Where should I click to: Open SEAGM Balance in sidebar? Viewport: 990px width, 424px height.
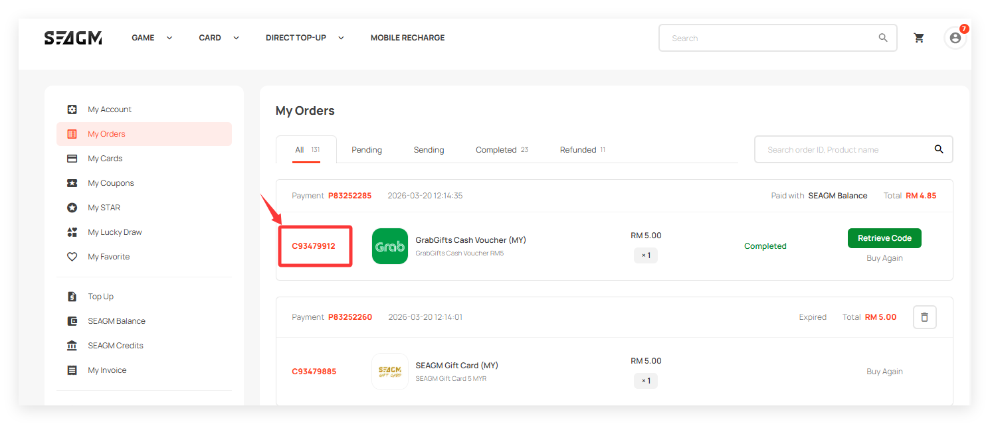pos(116,321)
